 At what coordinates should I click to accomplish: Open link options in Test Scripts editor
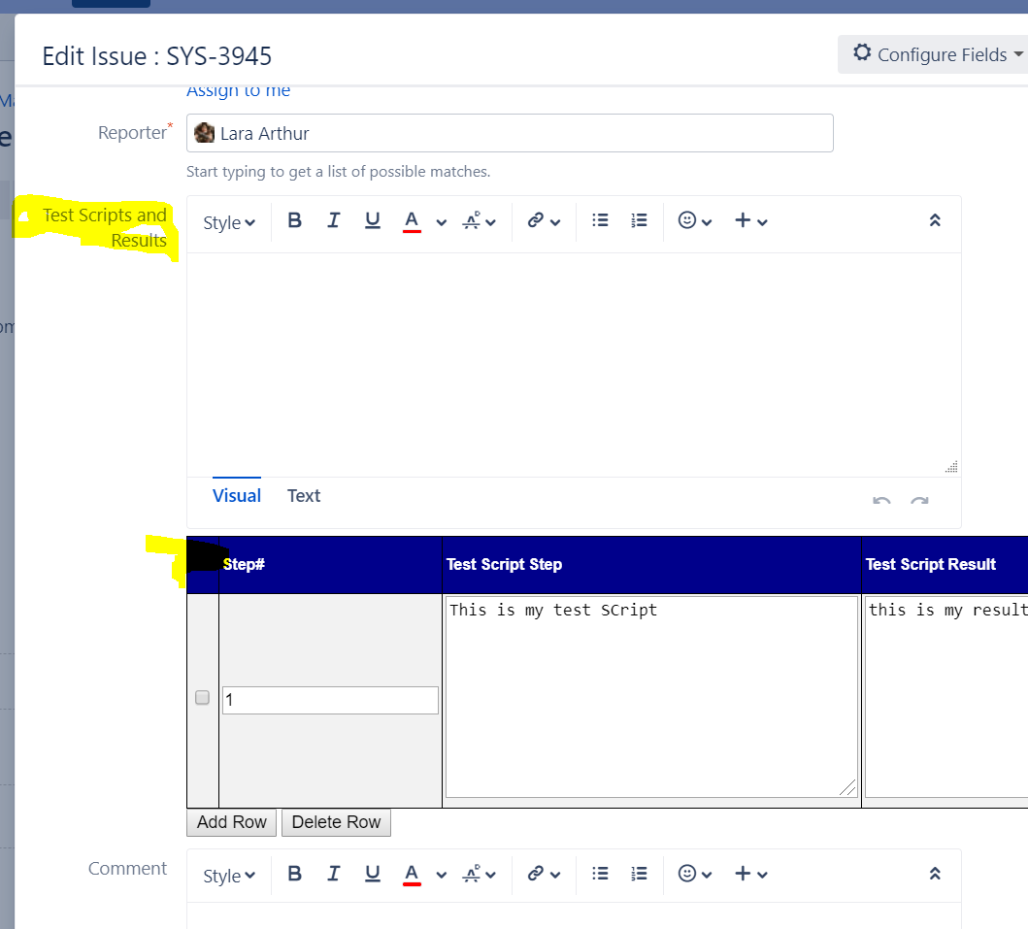545,221
